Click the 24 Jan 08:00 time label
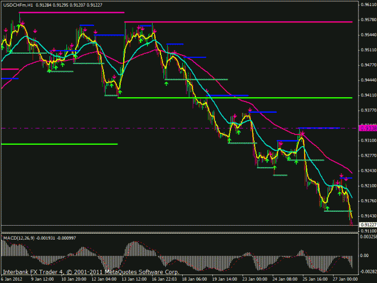This screenshot has width=377, height=283. pos(285,279)
